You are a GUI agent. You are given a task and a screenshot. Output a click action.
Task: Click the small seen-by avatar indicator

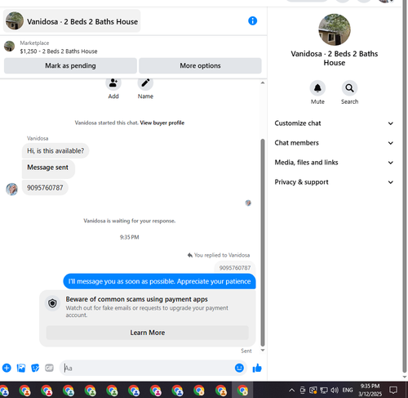248,203
